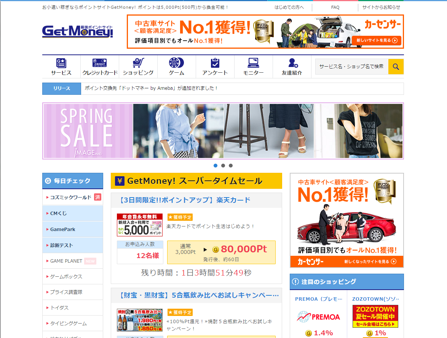Open FAQ in the top menu
Screen dimensions: 447x338
point(335,7)
